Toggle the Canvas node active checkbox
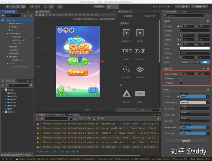 (x=165, y=16)
